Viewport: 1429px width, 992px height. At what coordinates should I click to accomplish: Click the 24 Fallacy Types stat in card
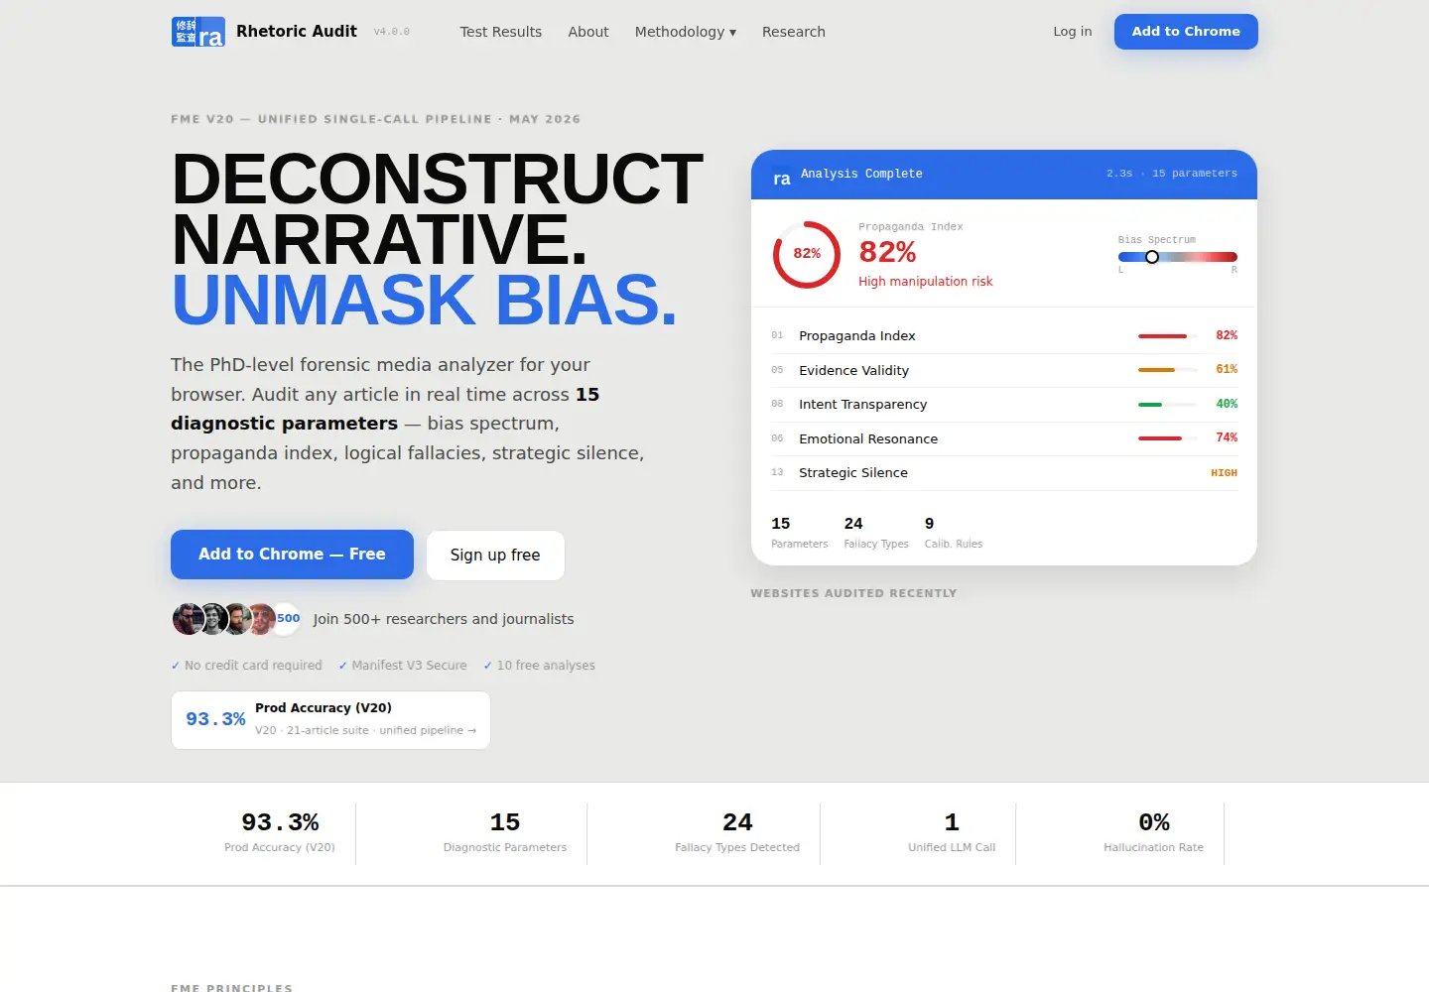[876, 533]
